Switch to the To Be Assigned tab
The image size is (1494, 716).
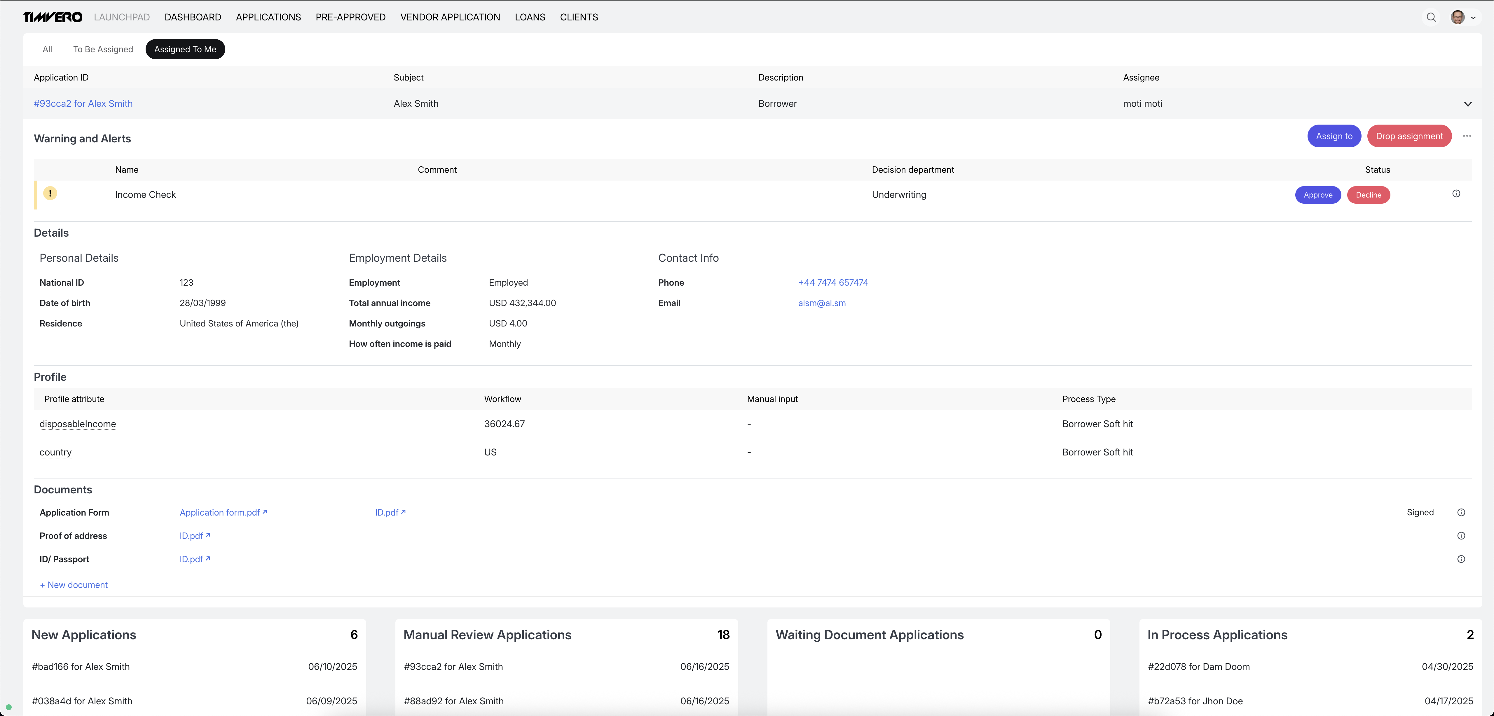click(103, 49)
